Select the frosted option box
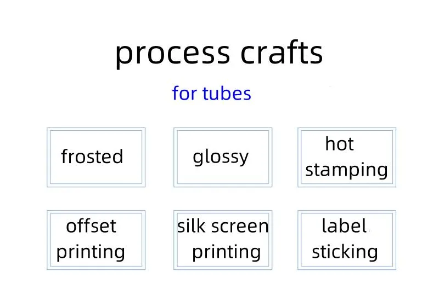This screenshot has width=439, height=301. click(96, 158)
